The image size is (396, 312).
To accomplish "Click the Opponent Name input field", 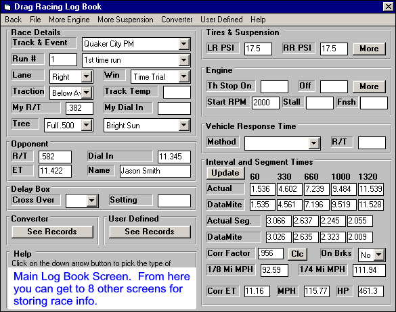I will coord(155,171).
